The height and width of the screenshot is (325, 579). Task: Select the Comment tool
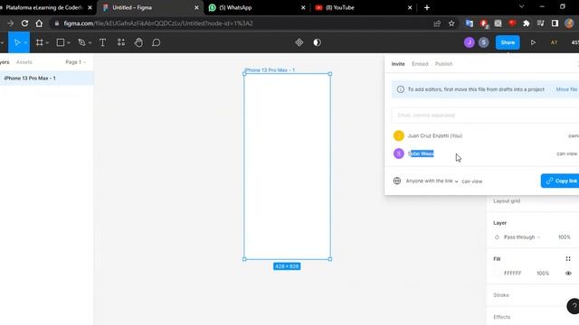[157, 42]
